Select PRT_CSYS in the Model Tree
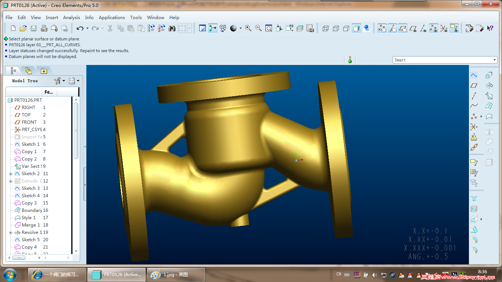 (x=28, y=130)
